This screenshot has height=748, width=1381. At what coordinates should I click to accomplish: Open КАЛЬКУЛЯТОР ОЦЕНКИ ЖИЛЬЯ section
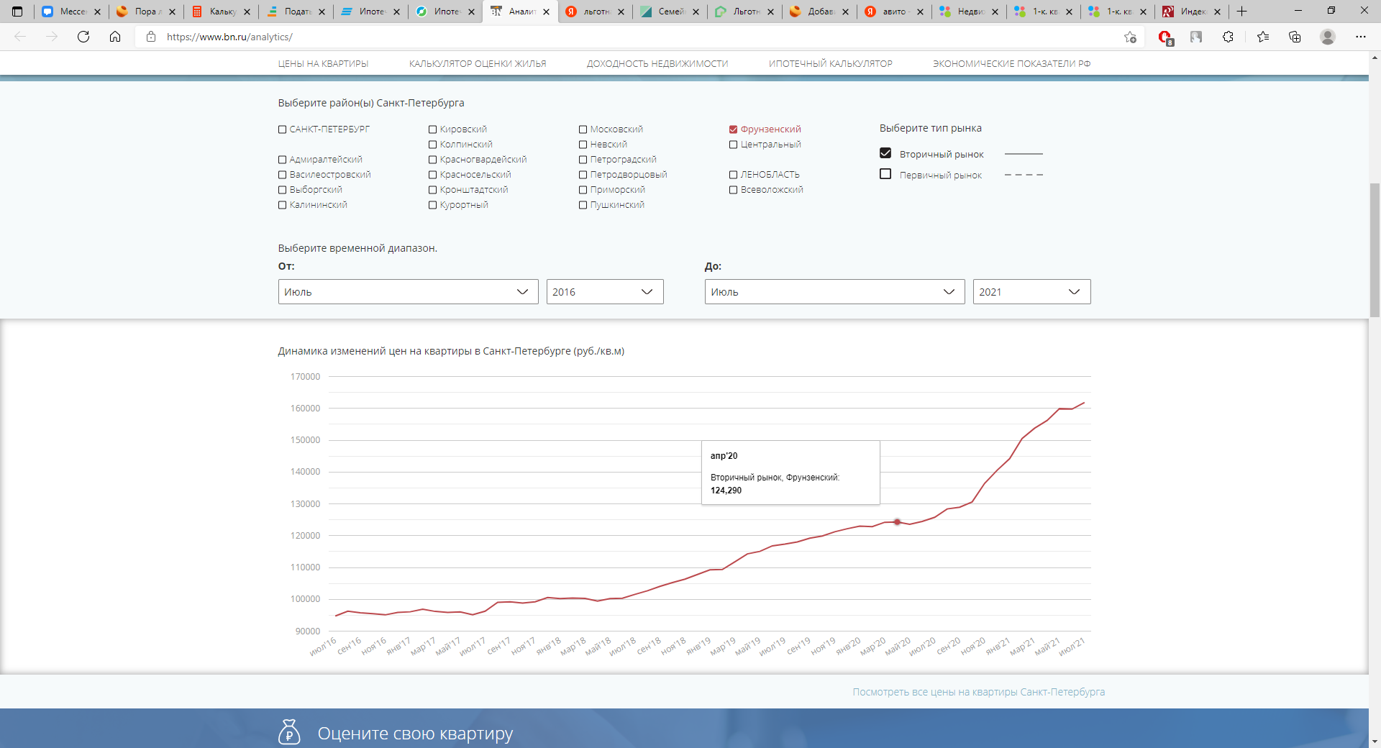click(x=478, y=64)
